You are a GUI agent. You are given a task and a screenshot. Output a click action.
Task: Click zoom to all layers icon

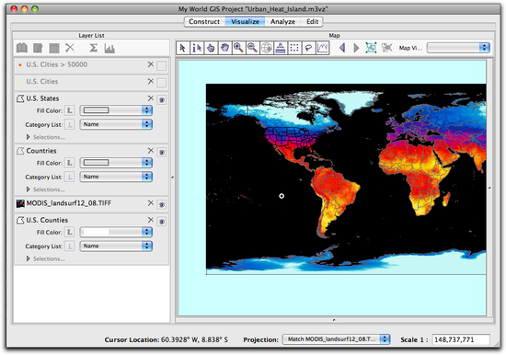[371, 48]
